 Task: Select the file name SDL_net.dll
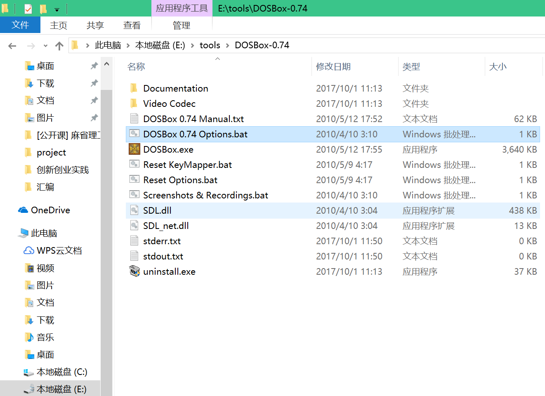coord(166,226)
